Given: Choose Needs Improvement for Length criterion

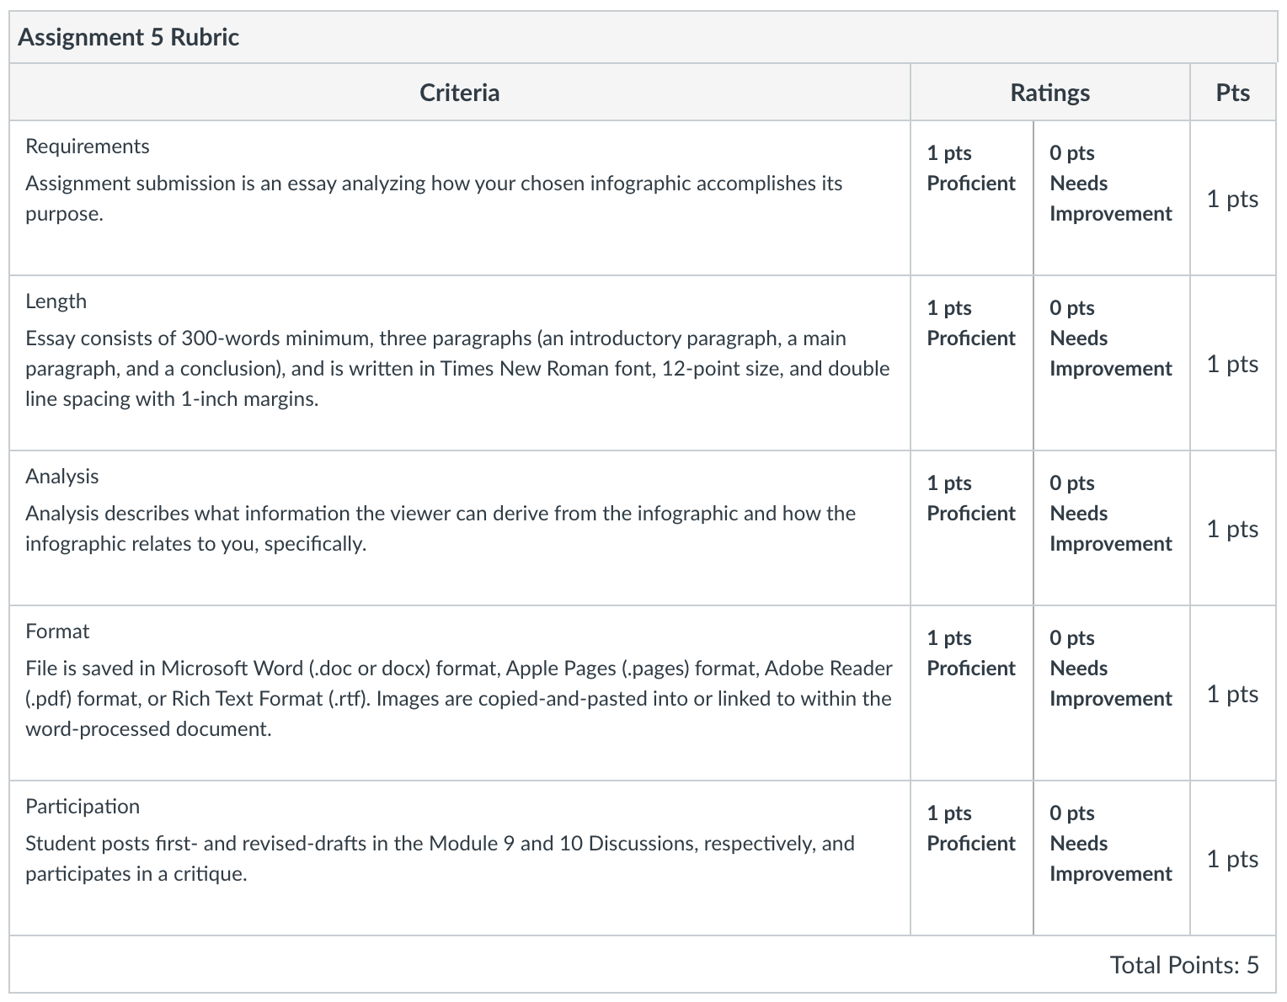Looking at the screenshot, I should click(x=1112, y=363).
